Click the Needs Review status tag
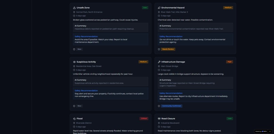The image size is (274, 134). coord(168,49)
